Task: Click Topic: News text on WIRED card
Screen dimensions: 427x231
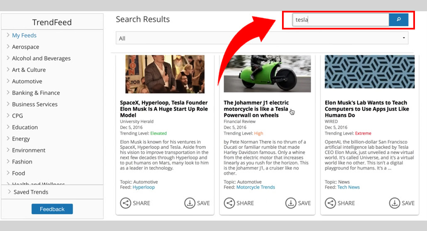Action: point(337,182)
